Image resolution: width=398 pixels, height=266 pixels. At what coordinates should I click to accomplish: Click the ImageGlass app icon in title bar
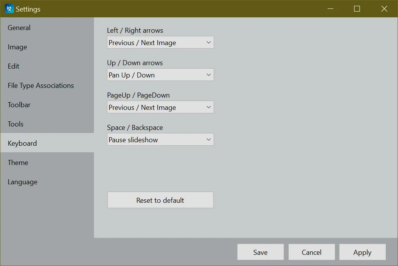[x=9, y=8]
